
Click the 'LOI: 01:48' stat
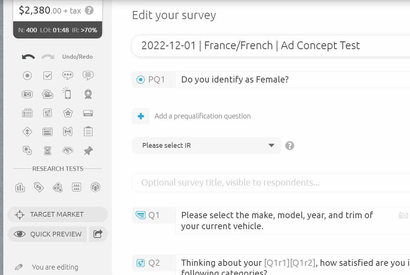pos(55,30)
